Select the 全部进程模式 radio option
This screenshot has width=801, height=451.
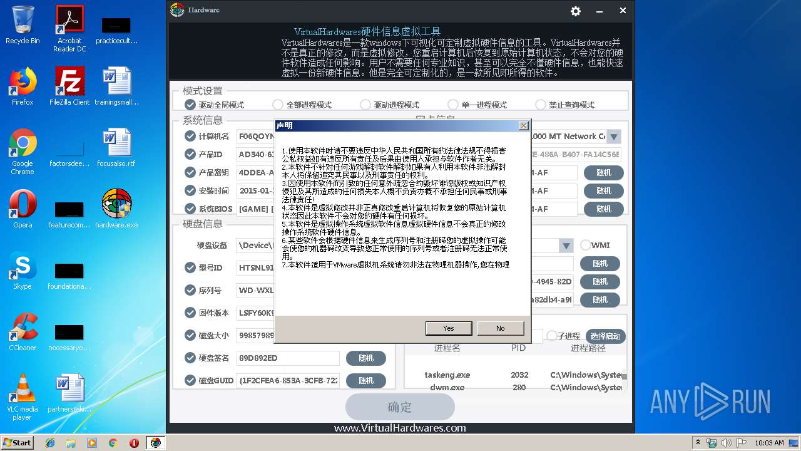[x=278, y=105]
